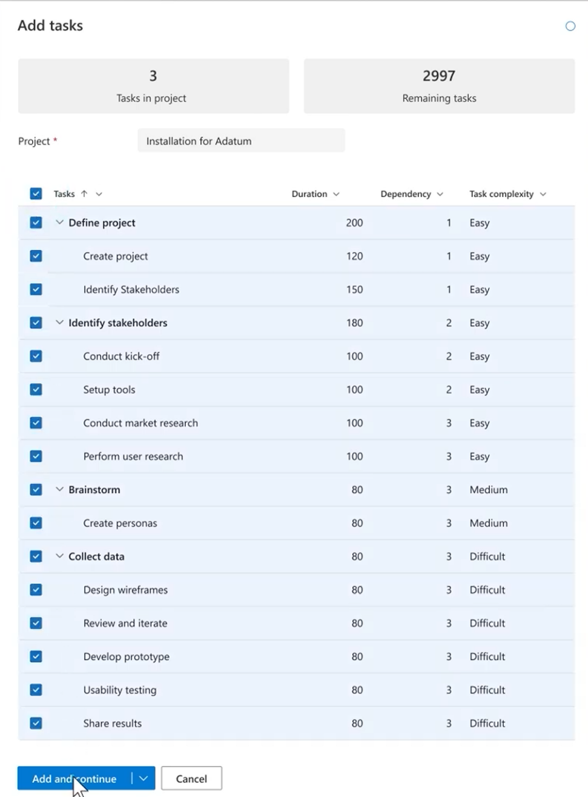
Task: Click the Tasks in project summary card
Action: point(153,86)
